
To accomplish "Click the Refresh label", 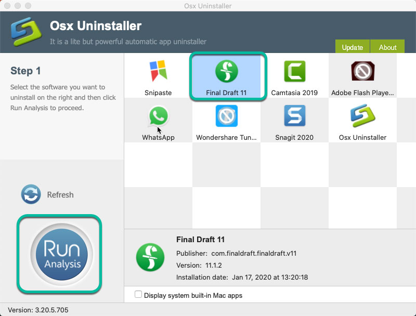I will pyautogui.click(x=60, y=194).
